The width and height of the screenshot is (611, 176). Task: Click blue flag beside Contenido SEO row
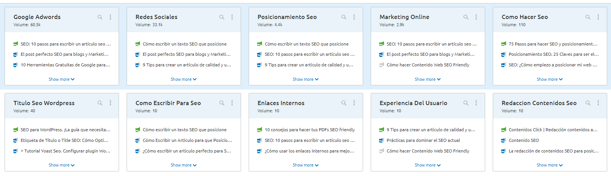pos(503,141)
